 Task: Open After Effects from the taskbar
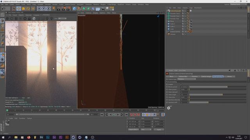(x=54, y=137)
